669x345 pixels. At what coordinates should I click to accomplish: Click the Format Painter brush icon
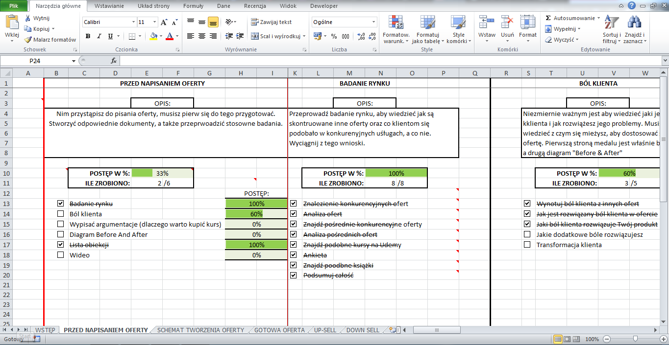tap(28, 40)
